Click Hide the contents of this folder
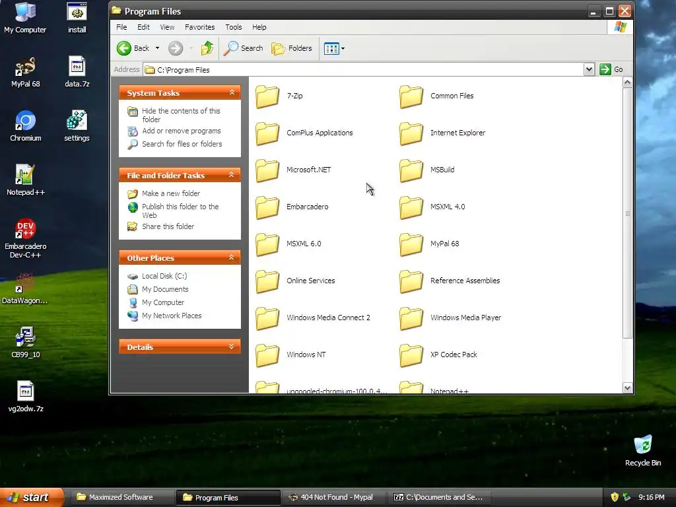The image size is (676, 507). click(x=181, y=115)
